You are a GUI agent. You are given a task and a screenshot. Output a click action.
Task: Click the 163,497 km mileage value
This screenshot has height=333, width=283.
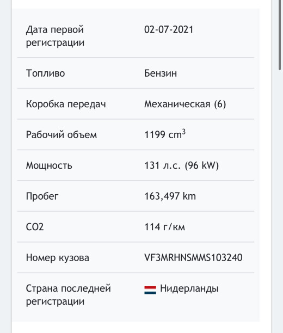(x=170, y=196)
